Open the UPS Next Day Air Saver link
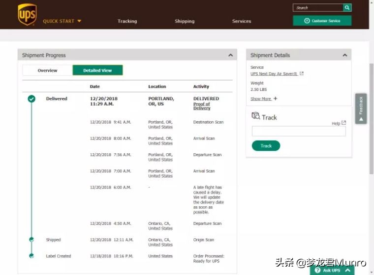 274,74
